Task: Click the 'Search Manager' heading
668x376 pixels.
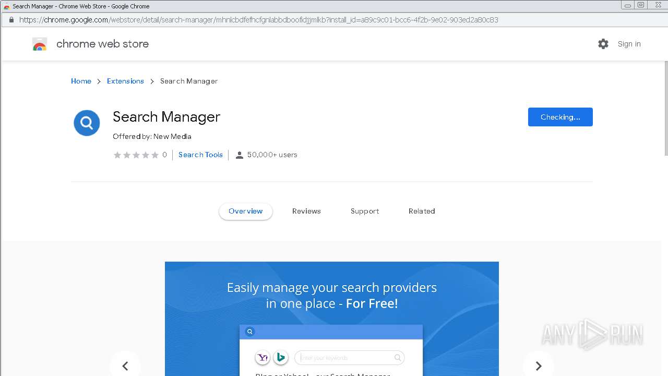Action: 166,117
